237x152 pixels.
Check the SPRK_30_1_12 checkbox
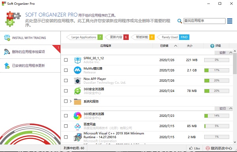pyautogui.click(x=66, y=60)
